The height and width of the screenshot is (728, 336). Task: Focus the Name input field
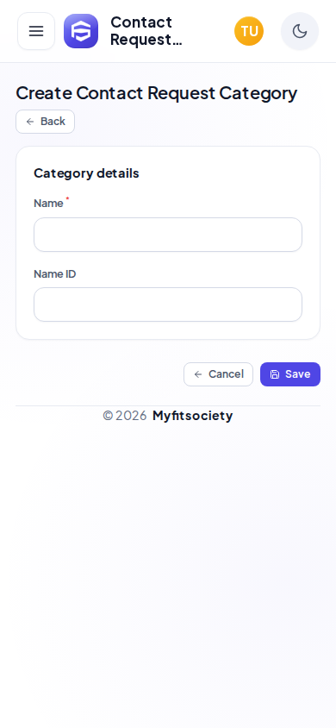click(x=168, y=235)
